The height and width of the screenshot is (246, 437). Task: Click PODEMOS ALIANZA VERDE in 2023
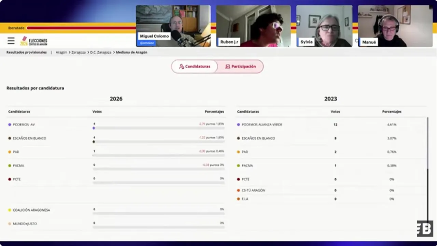pos(262,125)
